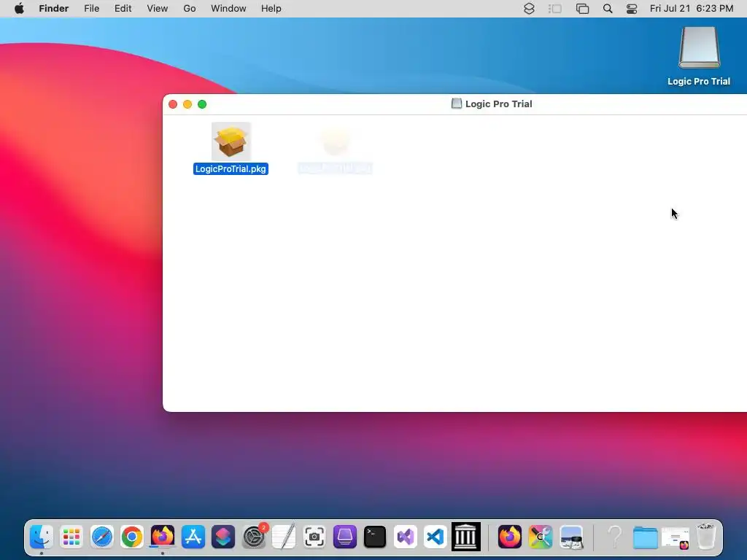Image resolution: width=747 pixels, height=560 pixels.
Task: Select the Logic Pro Trial disk on desktop
Action: [699, 47]
